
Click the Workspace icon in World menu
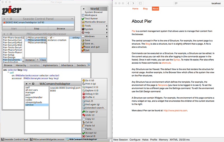[x=83, y=15]
